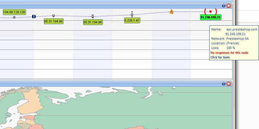Click the '(France)' location value
This screenshot has height=129, width=259.
(232, 43)
